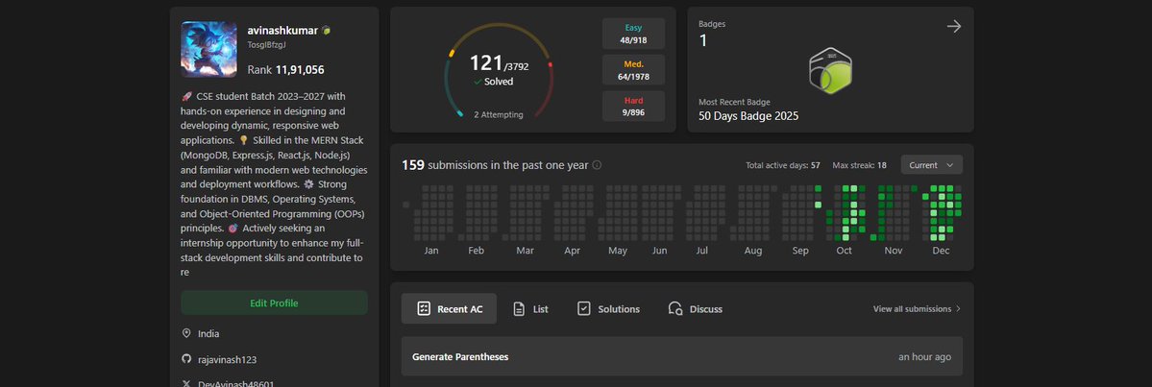Click the TosgIBfzgJ username text
1152x387 pixels.
coord(267,45)
